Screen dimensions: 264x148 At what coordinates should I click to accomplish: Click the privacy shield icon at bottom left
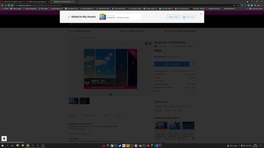(x=4, y=139)
